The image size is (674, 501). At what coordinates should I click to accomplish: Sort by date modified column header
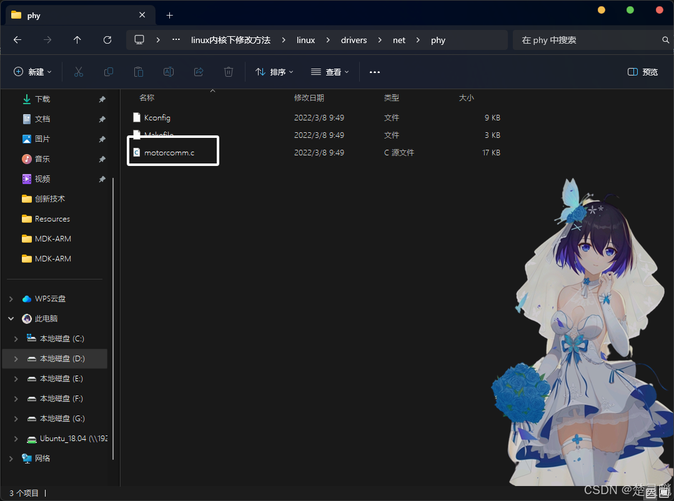point(309,98)
